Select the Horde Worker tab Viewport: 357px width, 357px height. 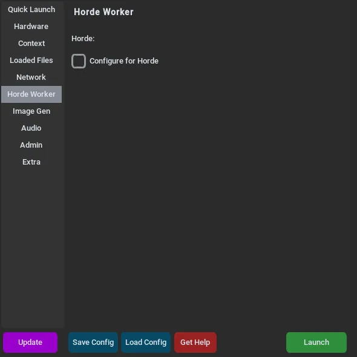tap(31, 94)
